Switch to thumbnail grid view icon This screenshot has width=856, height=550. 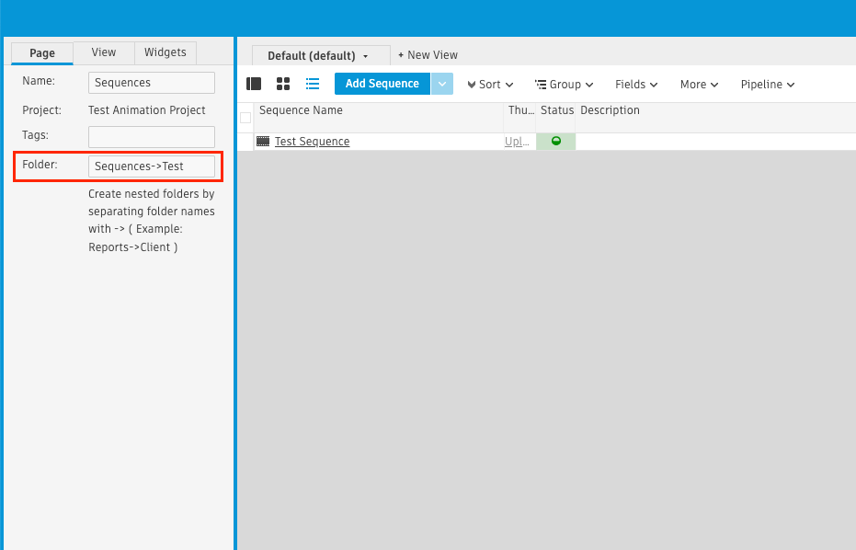(283, 84)
